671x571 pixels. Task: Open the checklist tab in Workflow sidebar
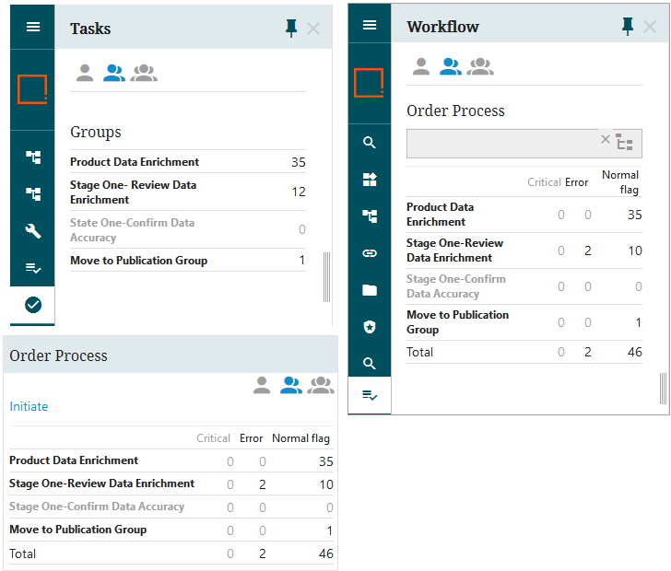point(370,395)
